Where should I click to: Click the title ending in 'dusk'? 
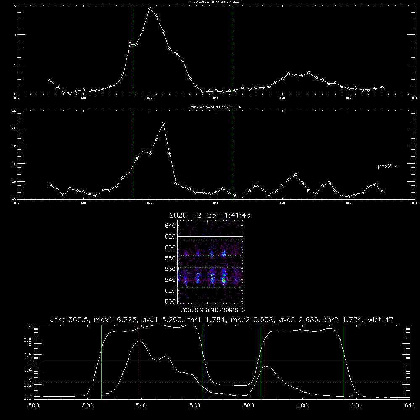pos(216,107)
